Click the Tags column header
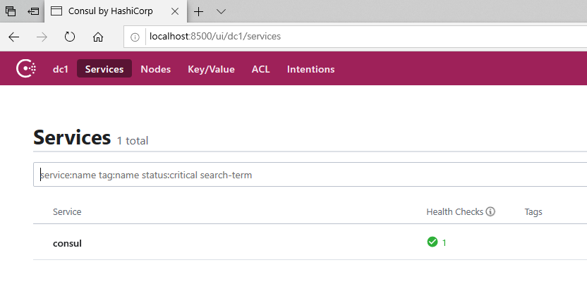 tap(533, 212)
